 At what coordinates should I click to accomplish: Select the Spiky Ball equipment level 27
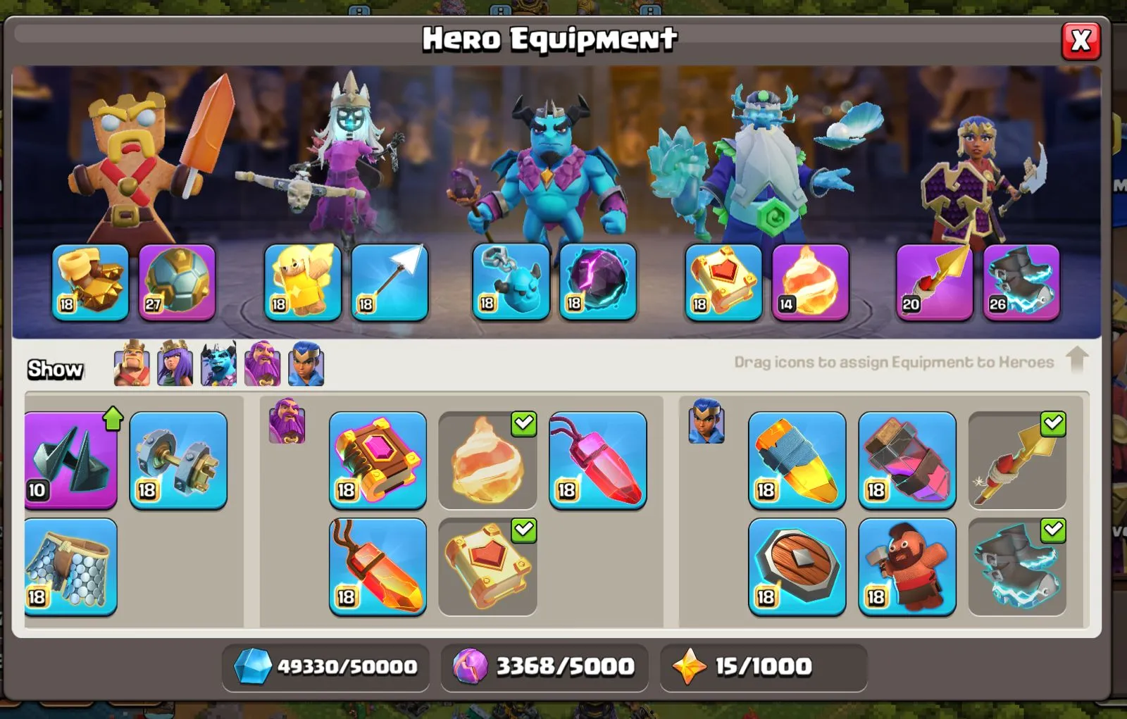(177, 283)
